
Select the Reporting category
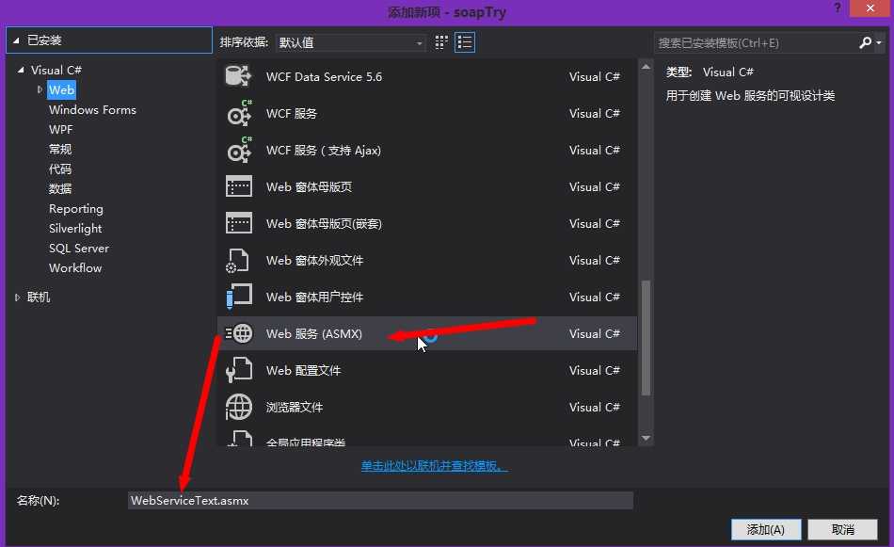76,209
